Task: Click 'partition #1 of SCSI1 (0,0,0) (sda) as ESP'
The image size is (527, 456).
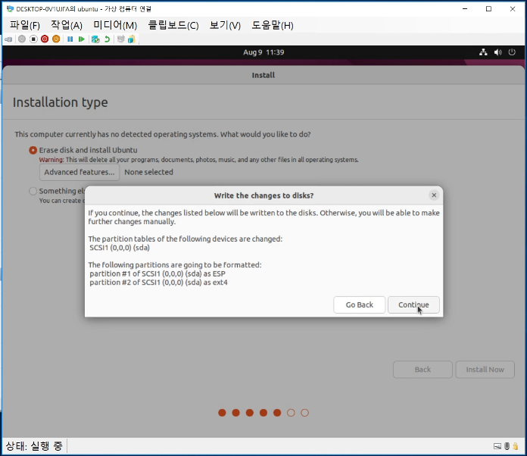Action: point(157,273)
